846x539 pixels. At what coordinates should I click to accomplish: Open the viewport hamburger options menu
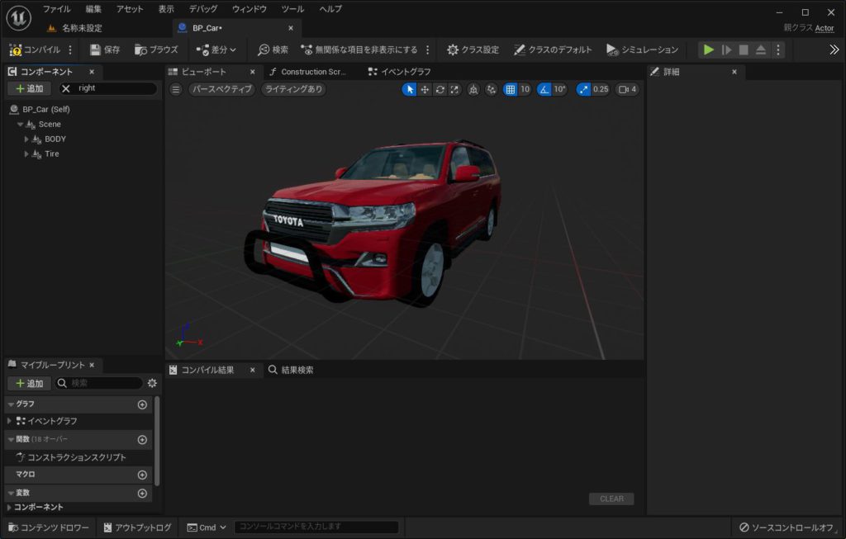tap(176, 89)
